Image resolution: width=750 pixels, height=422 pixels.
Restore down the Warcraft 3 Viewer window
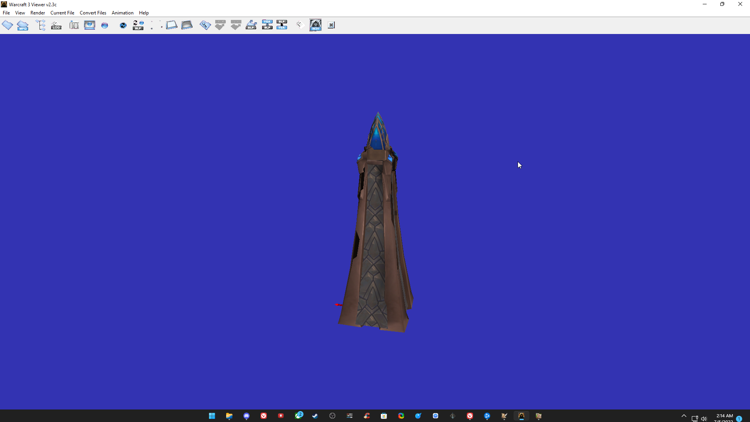click(722, 4)
